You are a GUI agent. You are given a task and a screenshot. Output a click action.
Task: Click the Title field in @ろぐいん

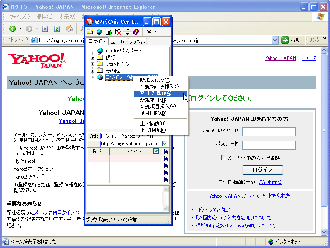point(135,136)
